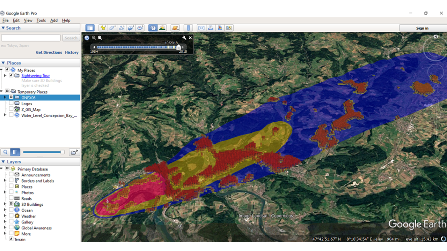The height and width of the screenshot is (251, 447).
Task: Open the View menu
Action: click(28, 21)
